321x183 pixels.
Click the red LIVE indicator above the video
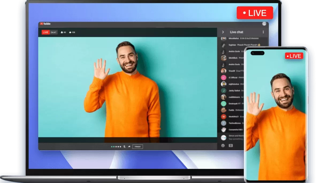click(45, 32)
